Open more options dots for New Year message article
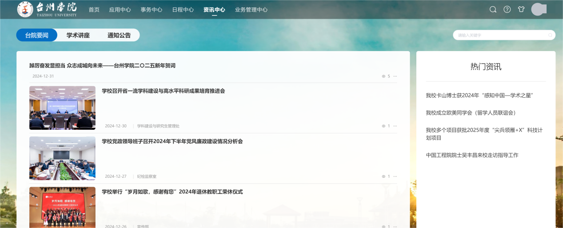 [395, 76]
